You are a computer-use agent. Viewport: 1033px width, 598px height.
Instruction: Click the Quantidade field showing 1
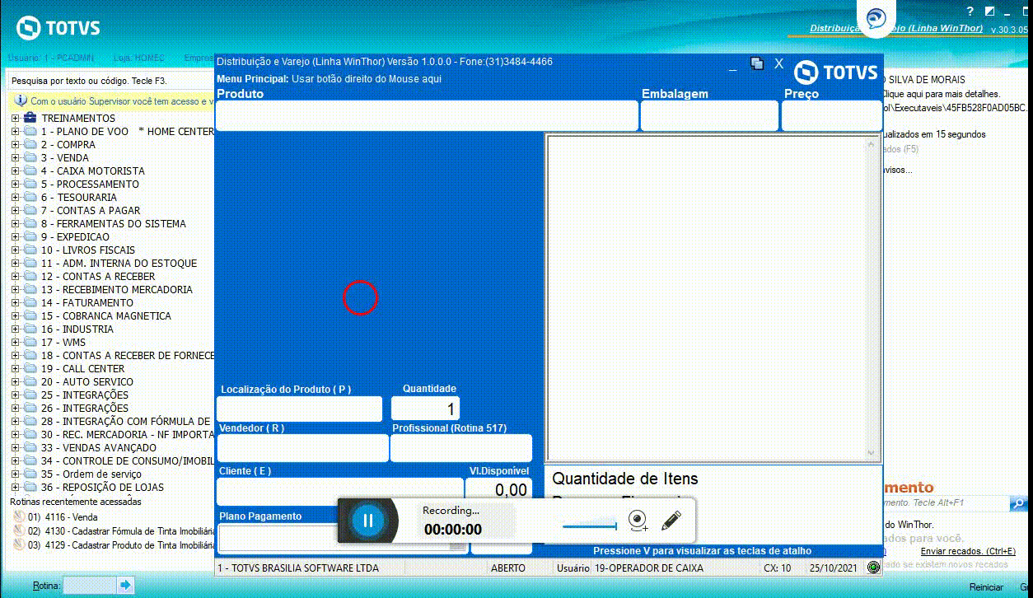pyautogui.click(x=425, y=409)
